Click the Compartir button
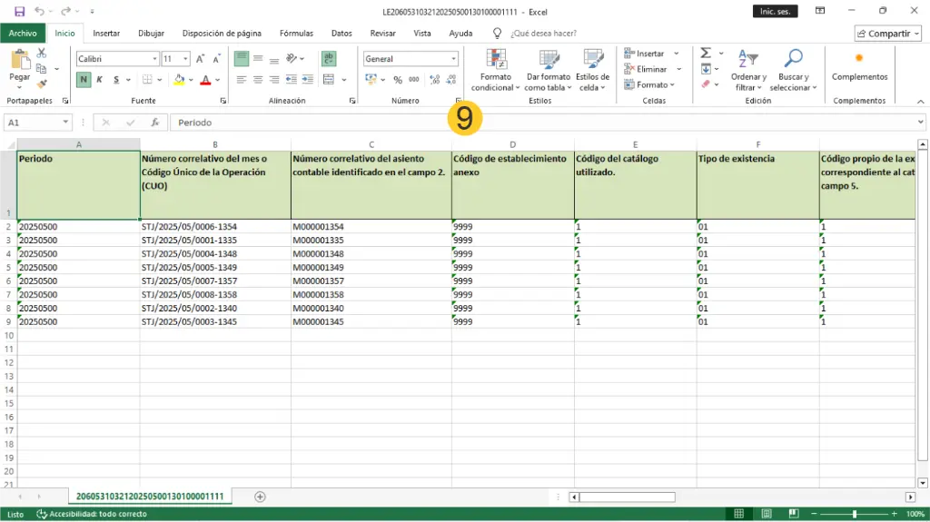Screen dimensions: 930x522 pos(887,34)
